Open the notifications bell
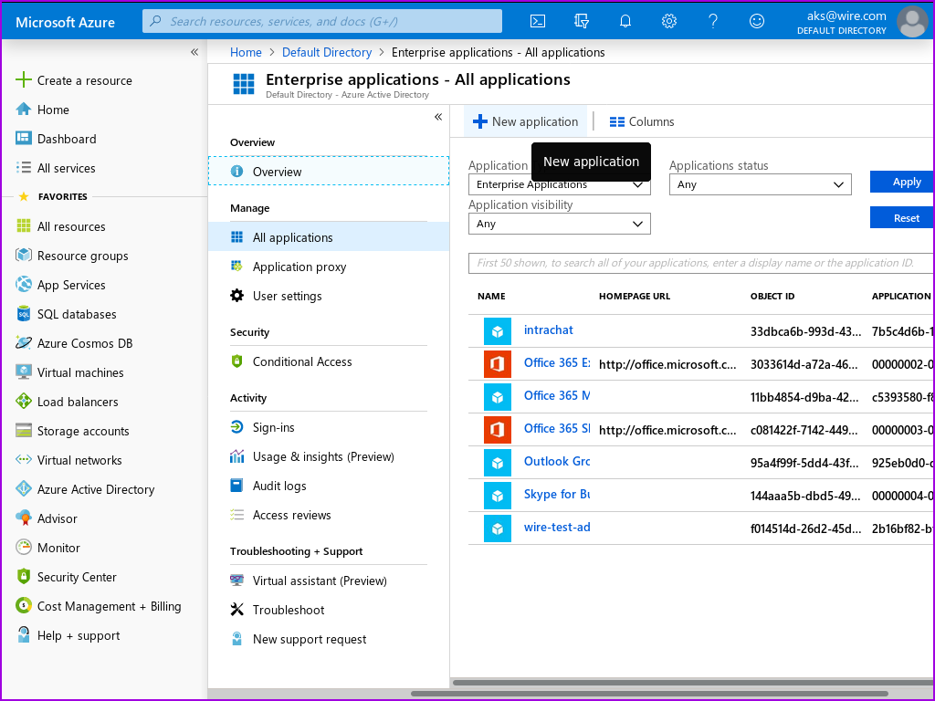 625,22
